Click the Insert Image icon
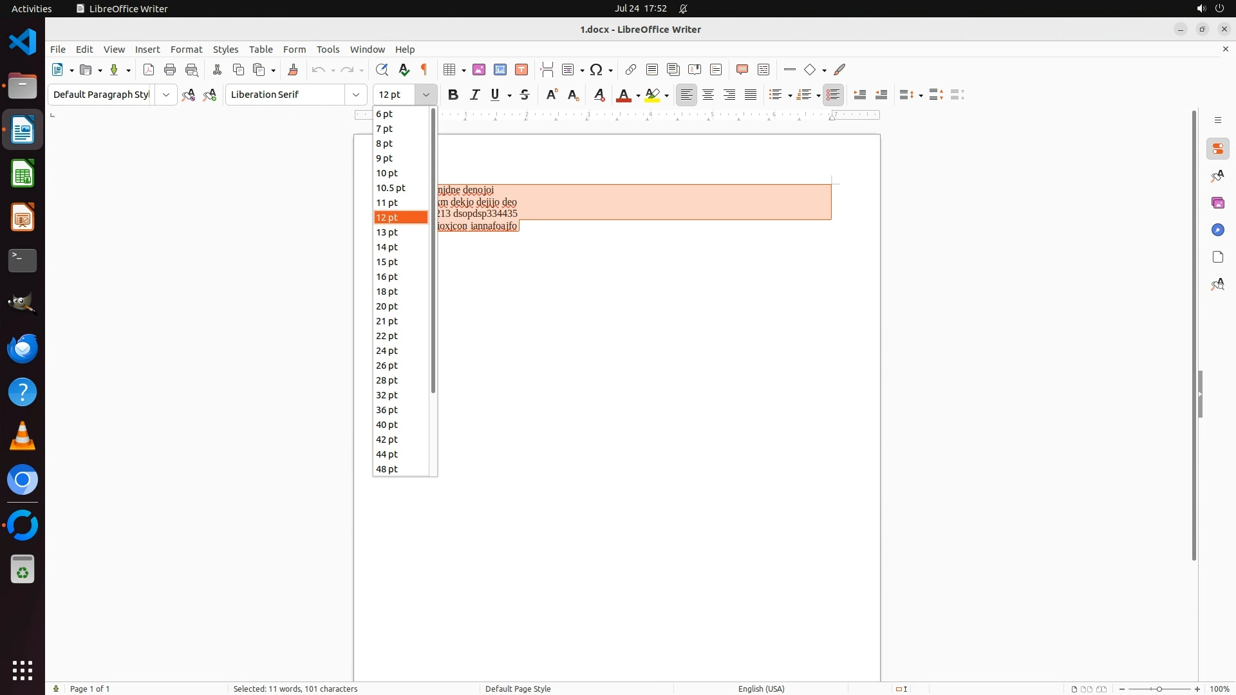The image size is (1236, 695). click(479, 69)
